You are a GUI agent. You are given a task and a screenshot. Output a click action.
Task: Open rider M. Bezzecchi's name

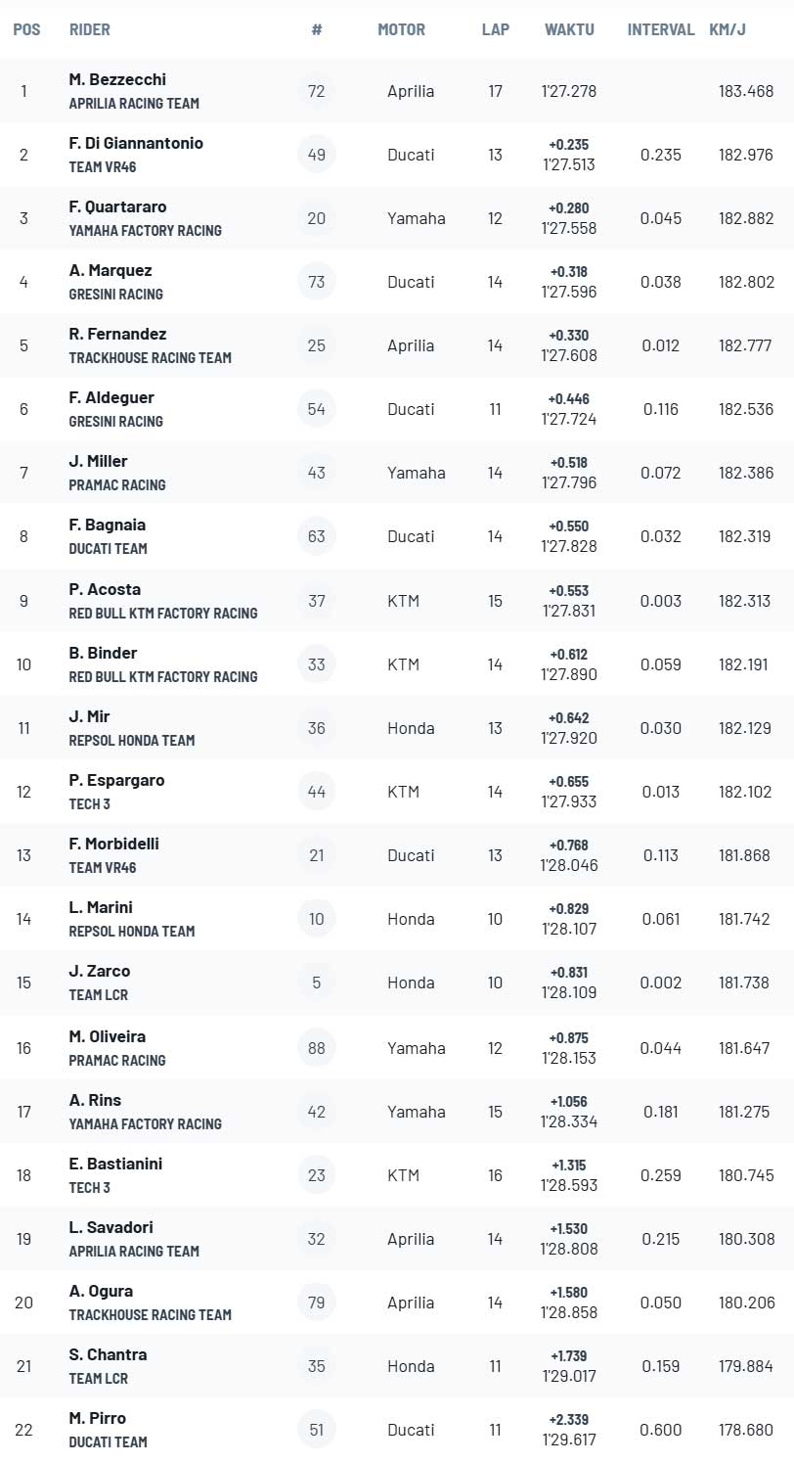(117, 79)
